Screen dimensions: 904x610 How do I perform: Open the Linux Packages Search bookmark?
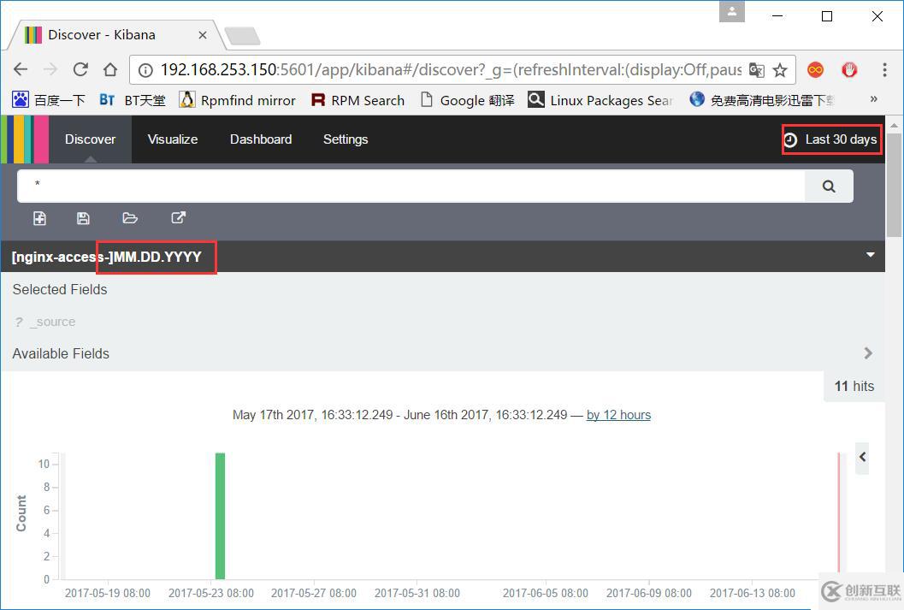click(600, 100)
